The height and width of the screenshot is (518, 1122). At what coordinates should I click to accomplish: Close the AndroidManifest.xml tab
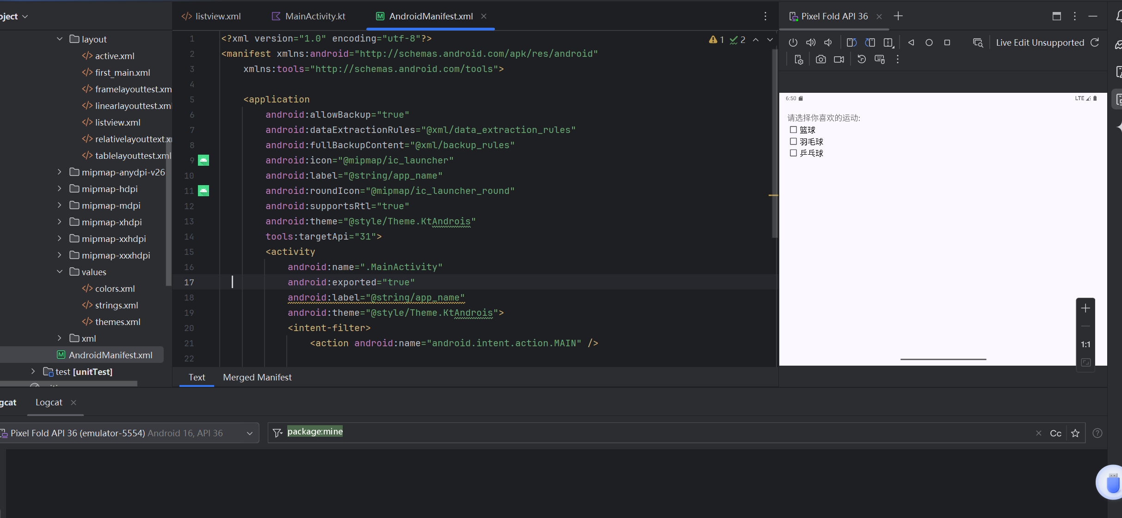[484, 16]
